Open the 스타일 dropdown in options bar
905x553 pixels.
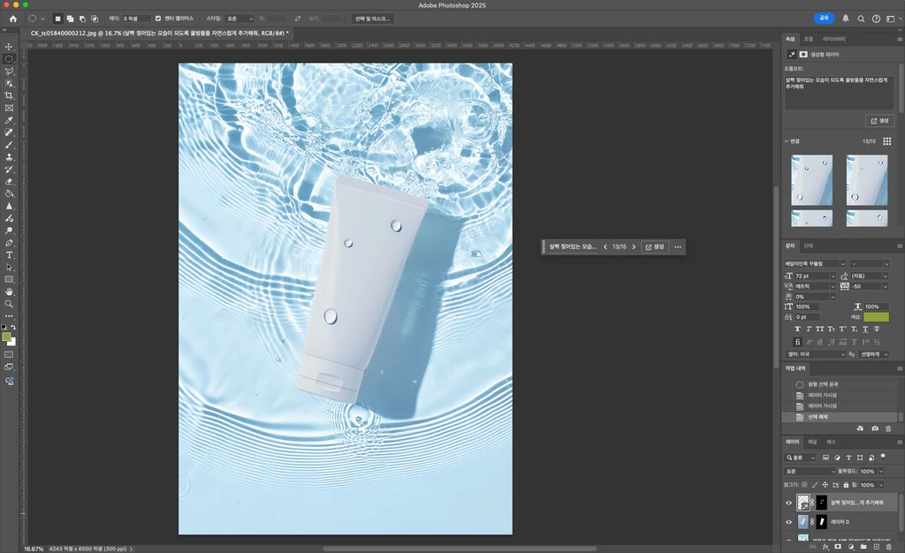[240, 19]
